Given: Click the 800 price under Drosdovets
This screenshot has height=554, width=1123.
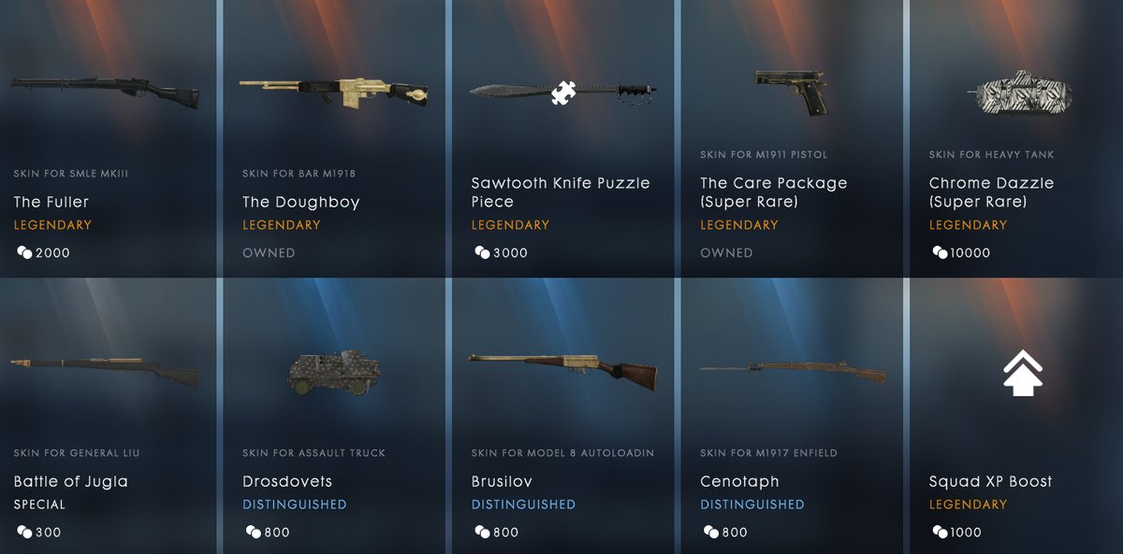Looking at the screenshot, I should (277, 533).
